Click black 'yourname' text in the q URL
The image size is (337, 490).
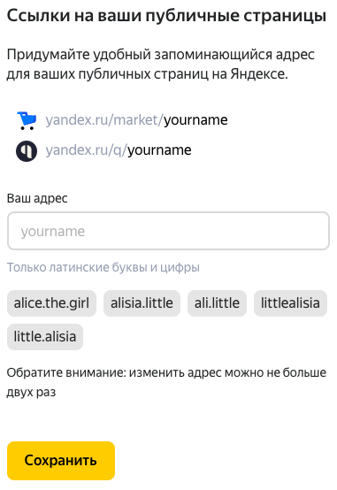pyautogui.click(x=159, y=150)
